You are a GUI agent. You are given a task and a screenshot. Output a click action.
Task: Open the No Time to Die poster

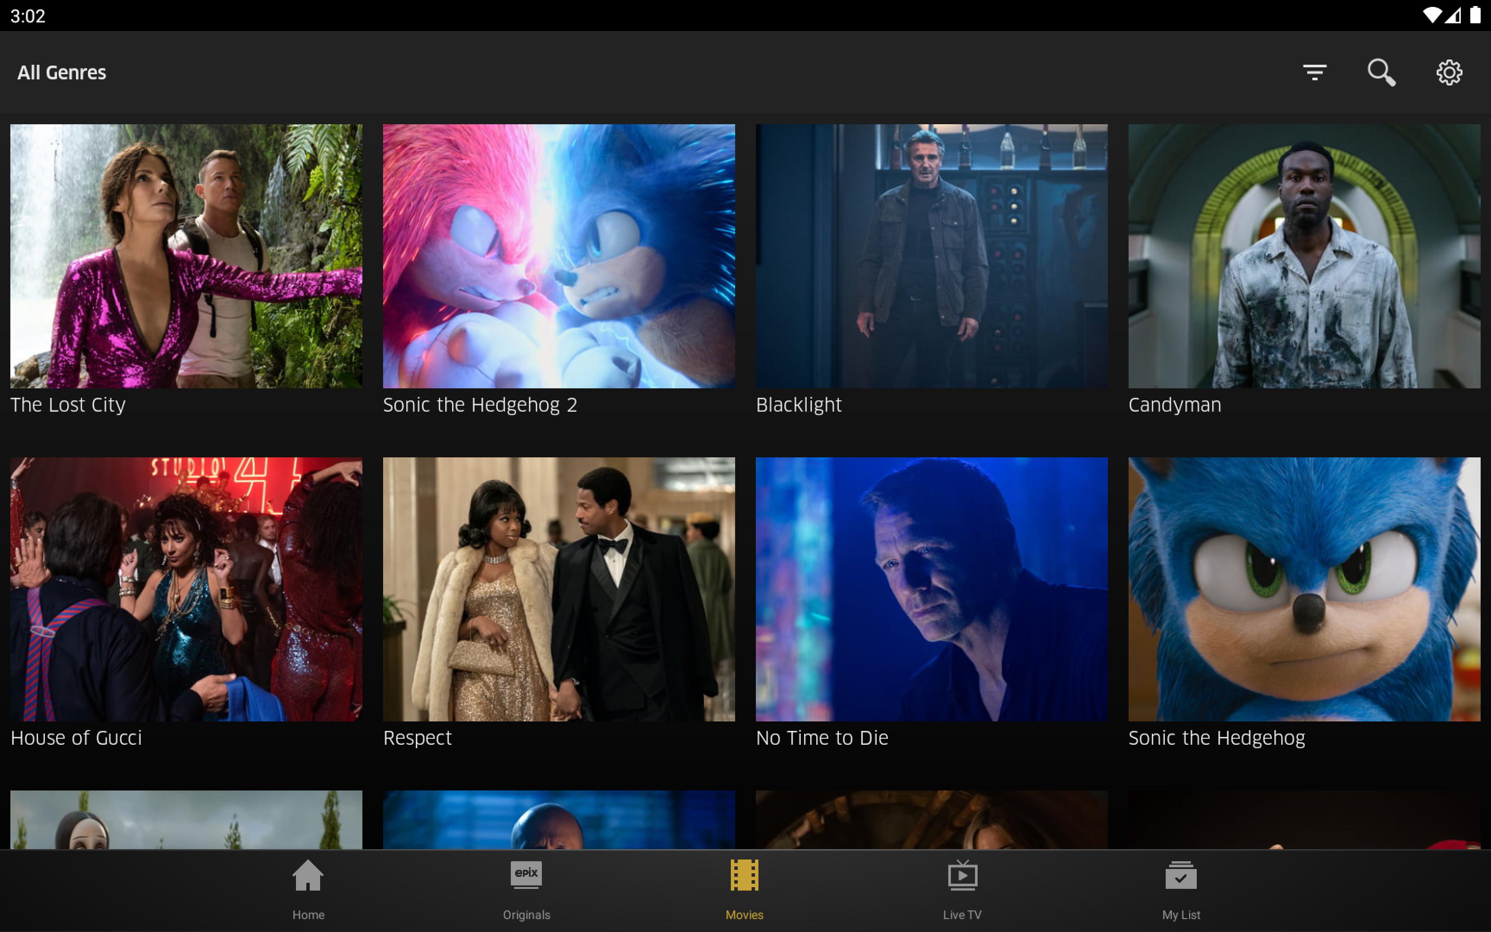point(931,589)
